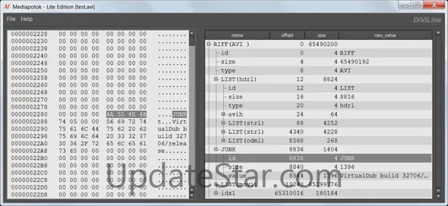
Task: Open the File menu
Action: (11, 19)
